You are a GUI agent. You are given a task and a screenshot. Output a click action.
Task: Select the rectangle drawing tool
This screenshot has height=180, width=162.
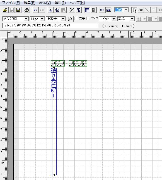153,10
